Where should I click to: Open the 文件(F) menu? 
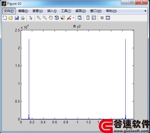click(x=9, y=11)
